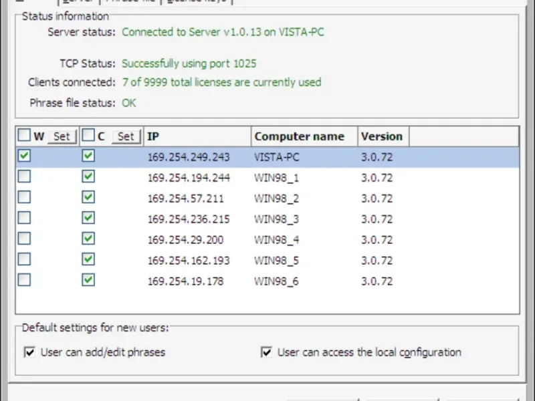535x401 pixels.
Task: Uncheck the C checkbox for VISTA-PC
Action: point(88,156)
